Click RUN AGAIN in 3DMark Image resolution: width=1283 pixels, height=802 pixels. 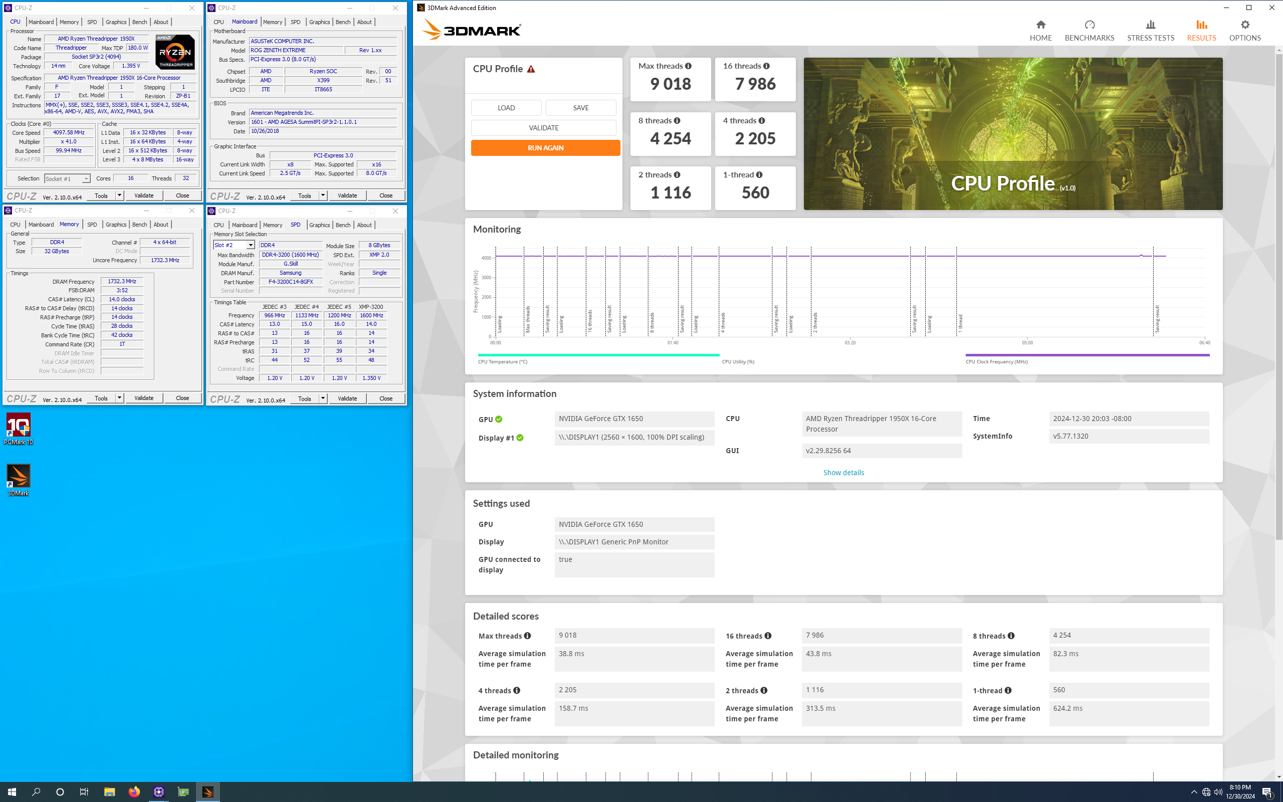[x=545, y=148]
